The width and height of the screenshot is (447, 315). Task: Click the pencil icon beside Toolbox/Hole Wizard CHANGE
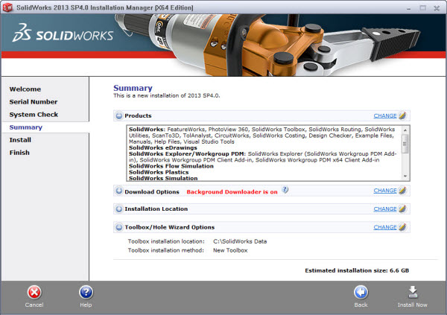pos(402,227)
